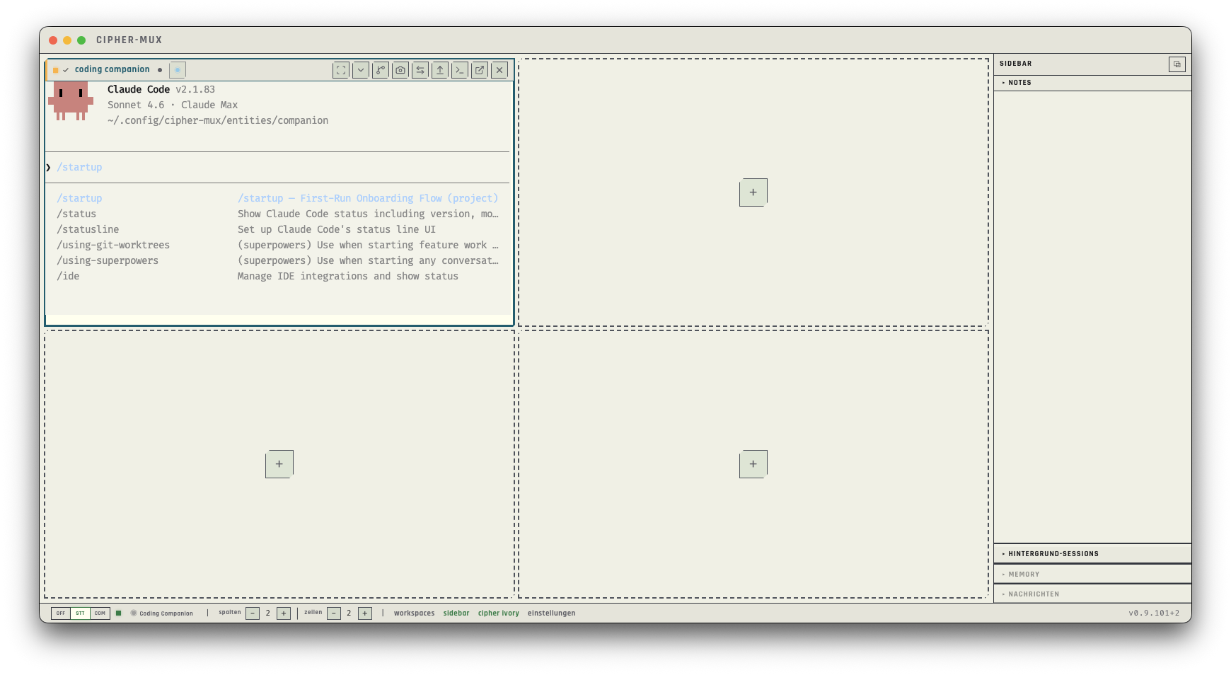Decrease zeilen row count

pyautogui.click(x=334, y=613)
